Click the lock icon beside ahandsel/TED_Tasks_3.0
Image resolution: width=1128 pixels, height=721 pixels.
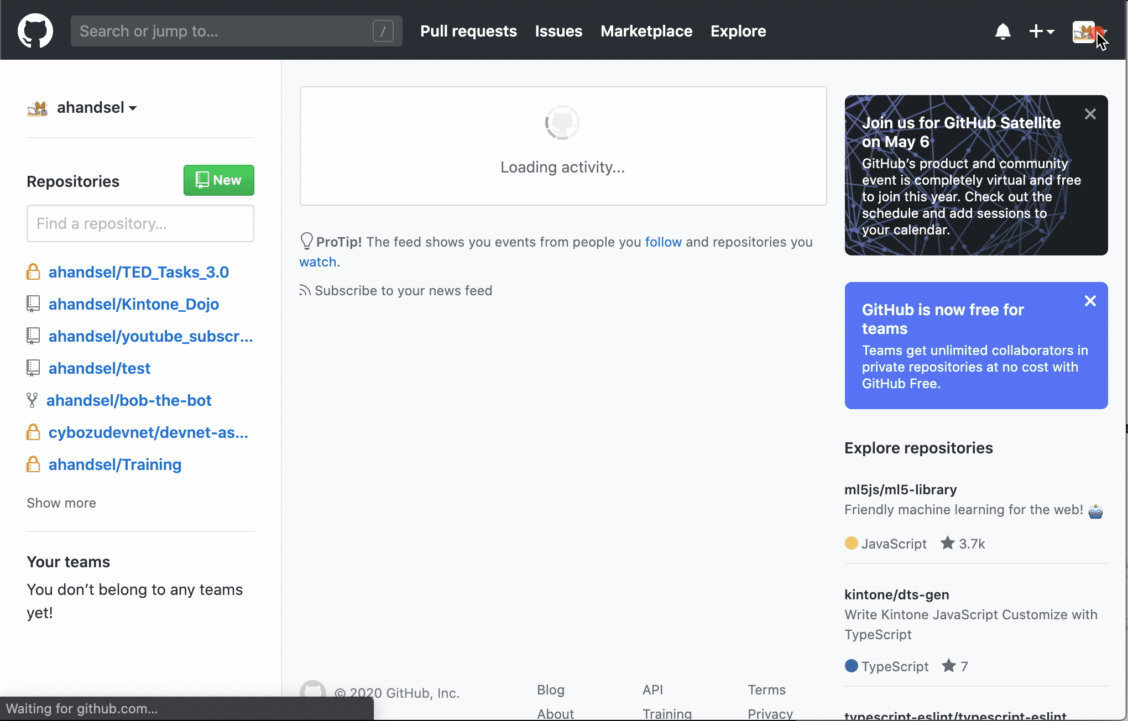(x=33, y=271)
